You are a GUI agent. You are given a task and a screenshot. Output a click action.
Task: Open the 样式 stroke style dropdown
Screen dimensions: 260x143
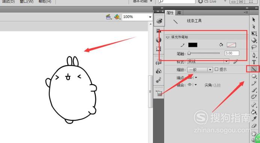(x=208, y=62)
